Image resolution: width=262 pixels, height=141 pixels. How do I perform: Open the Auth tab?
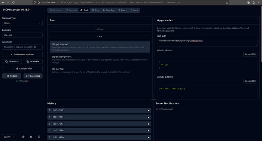(134, 10)
